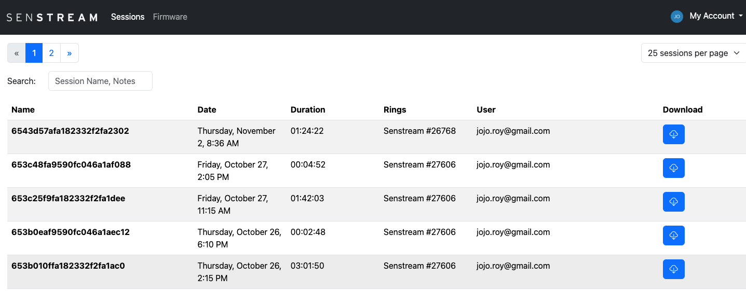Download session 6543d57afa182332f2fa2302

tap(673, 134)
